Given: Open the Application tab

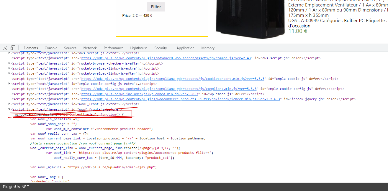Looking at the screenshot, I should (x=185, y=48).
